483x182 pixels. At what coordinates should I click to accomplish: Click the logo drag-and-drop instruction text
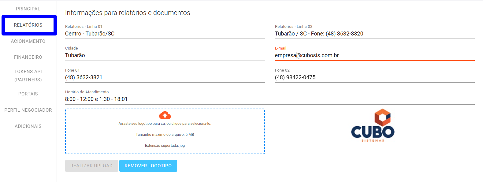coord(165,124)
